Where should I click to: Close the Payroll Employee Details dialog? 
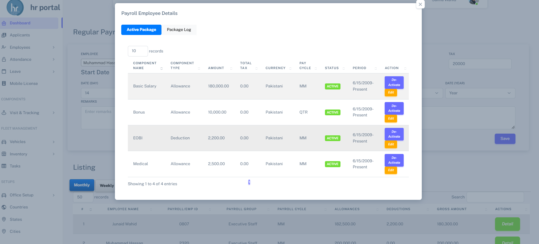coord(420,4)
